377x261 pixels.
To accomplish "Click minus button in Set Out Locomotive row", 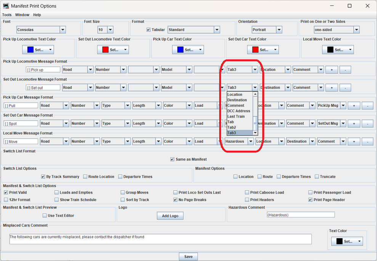I will [x=345, y=88].
